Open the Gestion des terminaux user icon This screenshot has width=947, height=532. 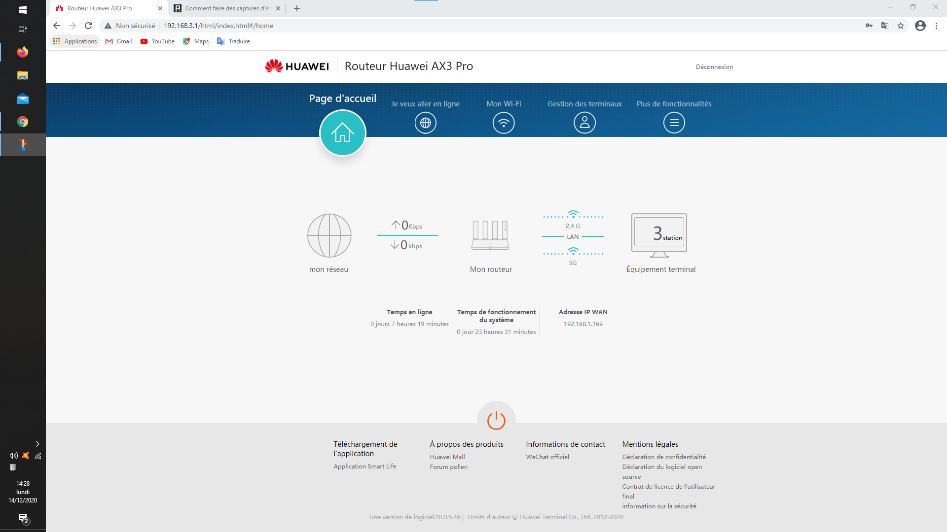click(584, 123)
